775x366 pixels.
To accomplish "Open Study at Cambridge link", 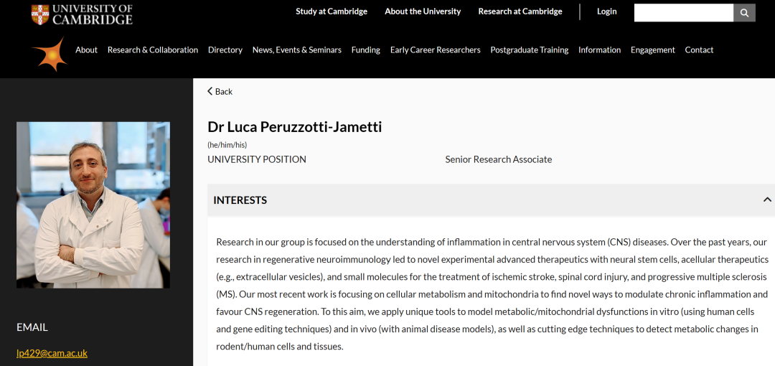I will pyautogui.click(x=332, y=11).
